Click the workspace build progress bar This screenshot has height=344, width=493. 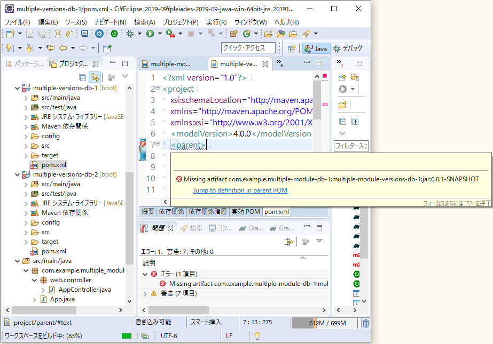click(x=130, y=336)
